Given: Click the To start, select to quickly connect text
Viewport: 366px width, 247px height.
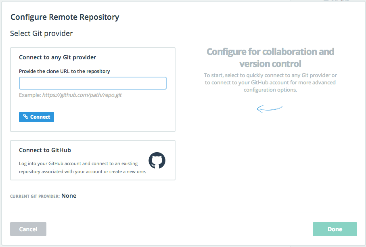Looking at the screenshot, I should pos(270,82).
